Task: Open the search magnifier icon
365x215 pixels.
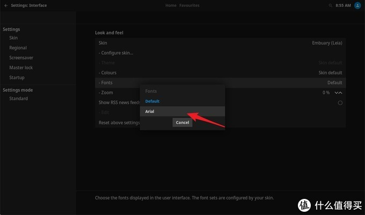Action: point(330,5)
